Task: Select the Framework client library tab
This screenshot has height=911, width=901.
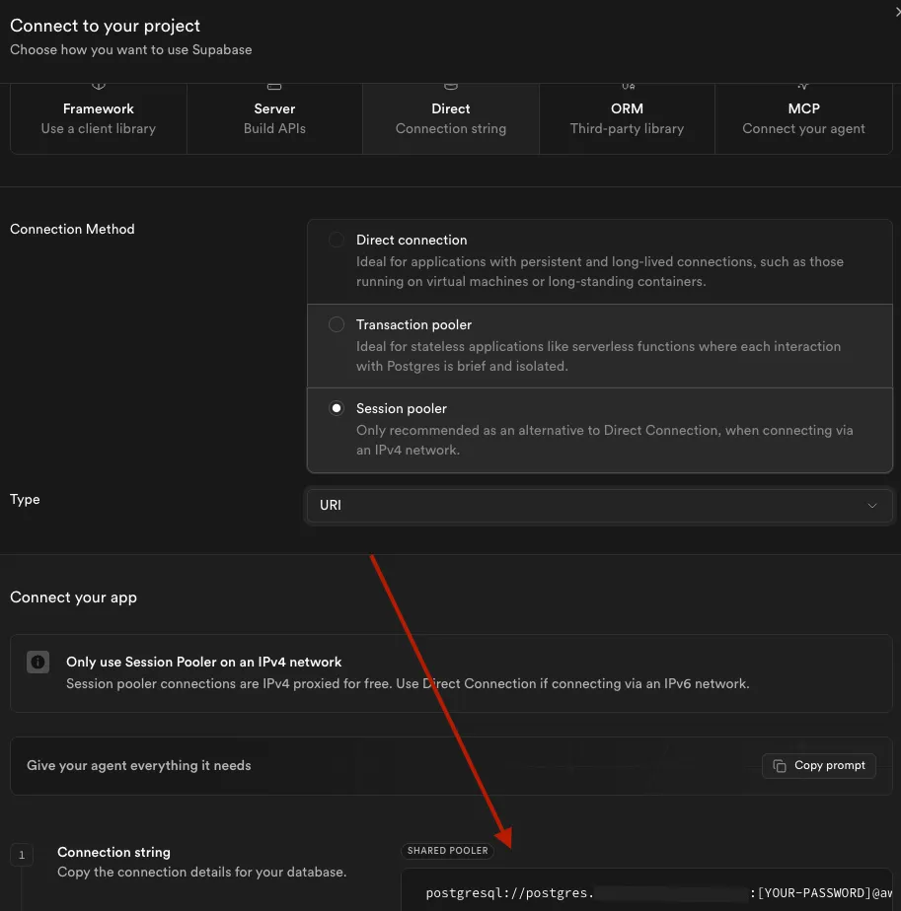Action: point(99,118)
